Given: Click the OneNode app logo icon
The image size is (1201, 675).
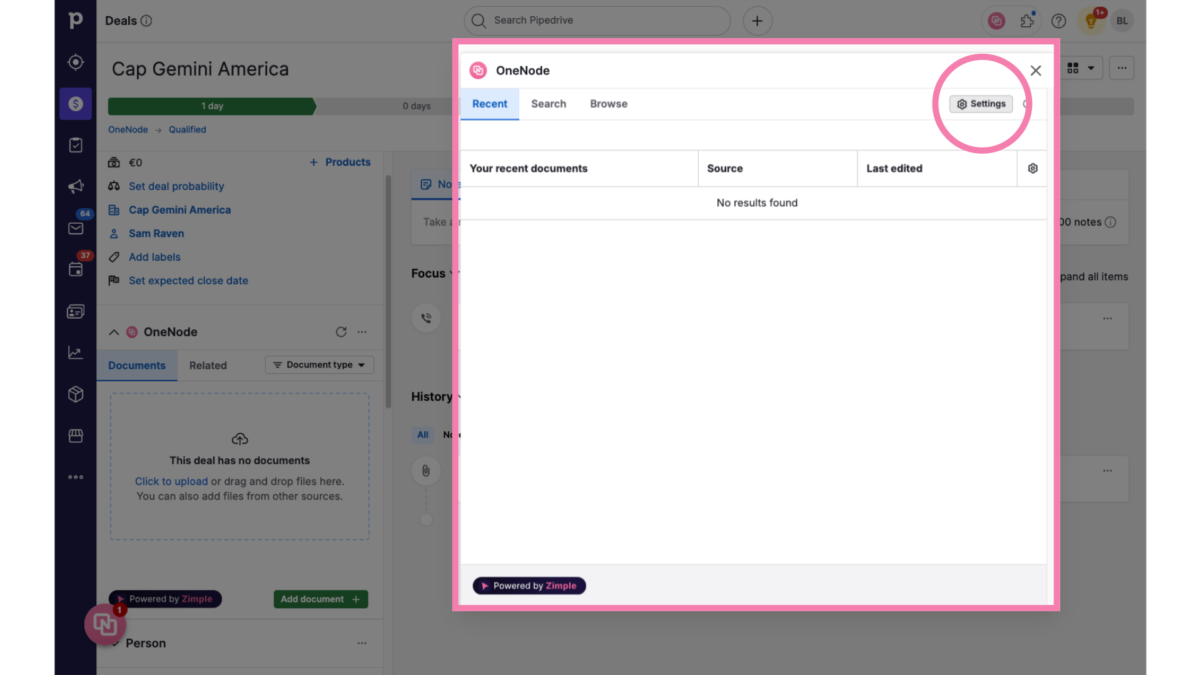Looking at the screenshot, I should [x=479, y=71].
